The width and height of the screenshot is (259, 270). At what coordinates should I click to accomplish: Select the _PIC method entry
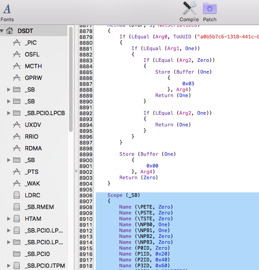[x=31, y=43]
